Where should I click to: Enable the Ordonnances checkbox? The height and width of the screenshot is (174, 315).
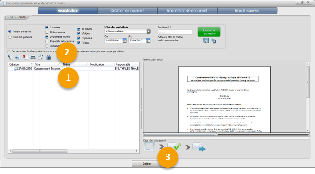point(47,32)
